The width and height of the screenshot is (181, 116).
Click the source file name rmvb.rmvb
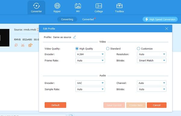30,30
